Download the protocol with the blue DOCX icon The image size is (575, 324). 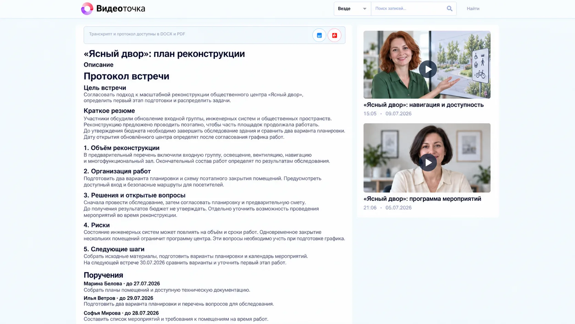tap(319, 35)
